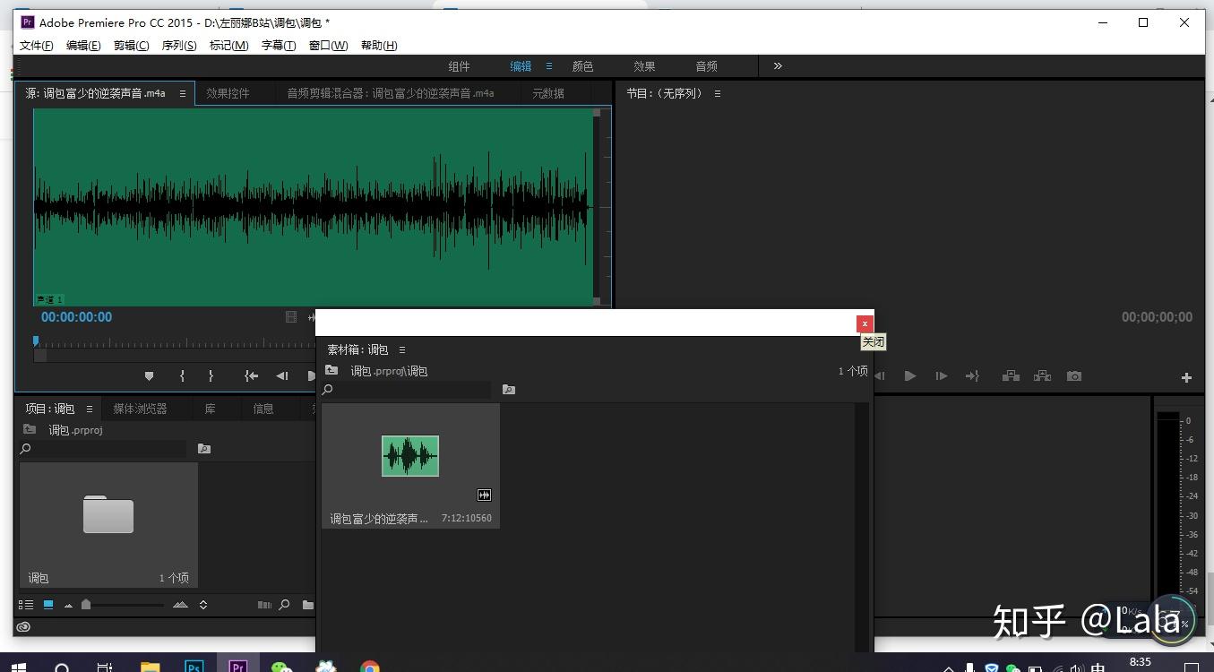Open sort icons menu in project panel
This screenshot has height=672, width=1214.
203,605
